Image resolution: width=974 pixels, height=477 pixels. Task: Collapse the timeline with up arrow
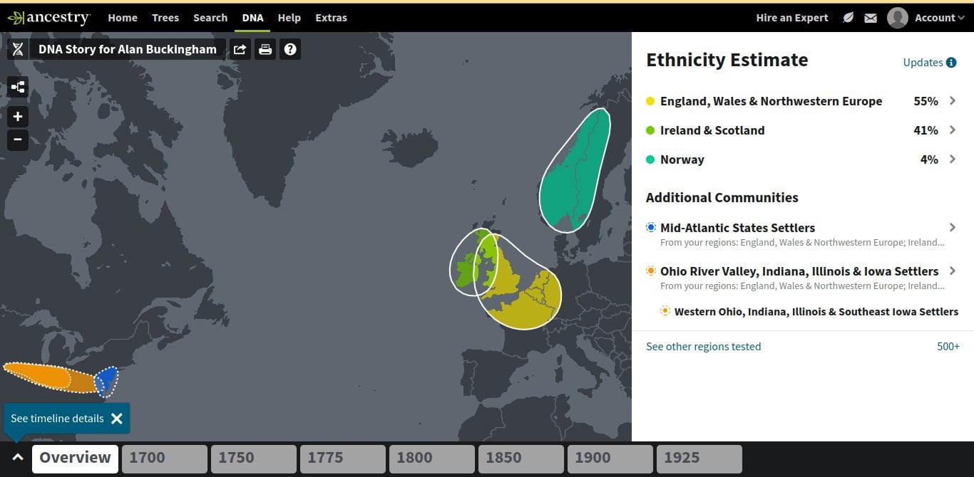[18, 458]
